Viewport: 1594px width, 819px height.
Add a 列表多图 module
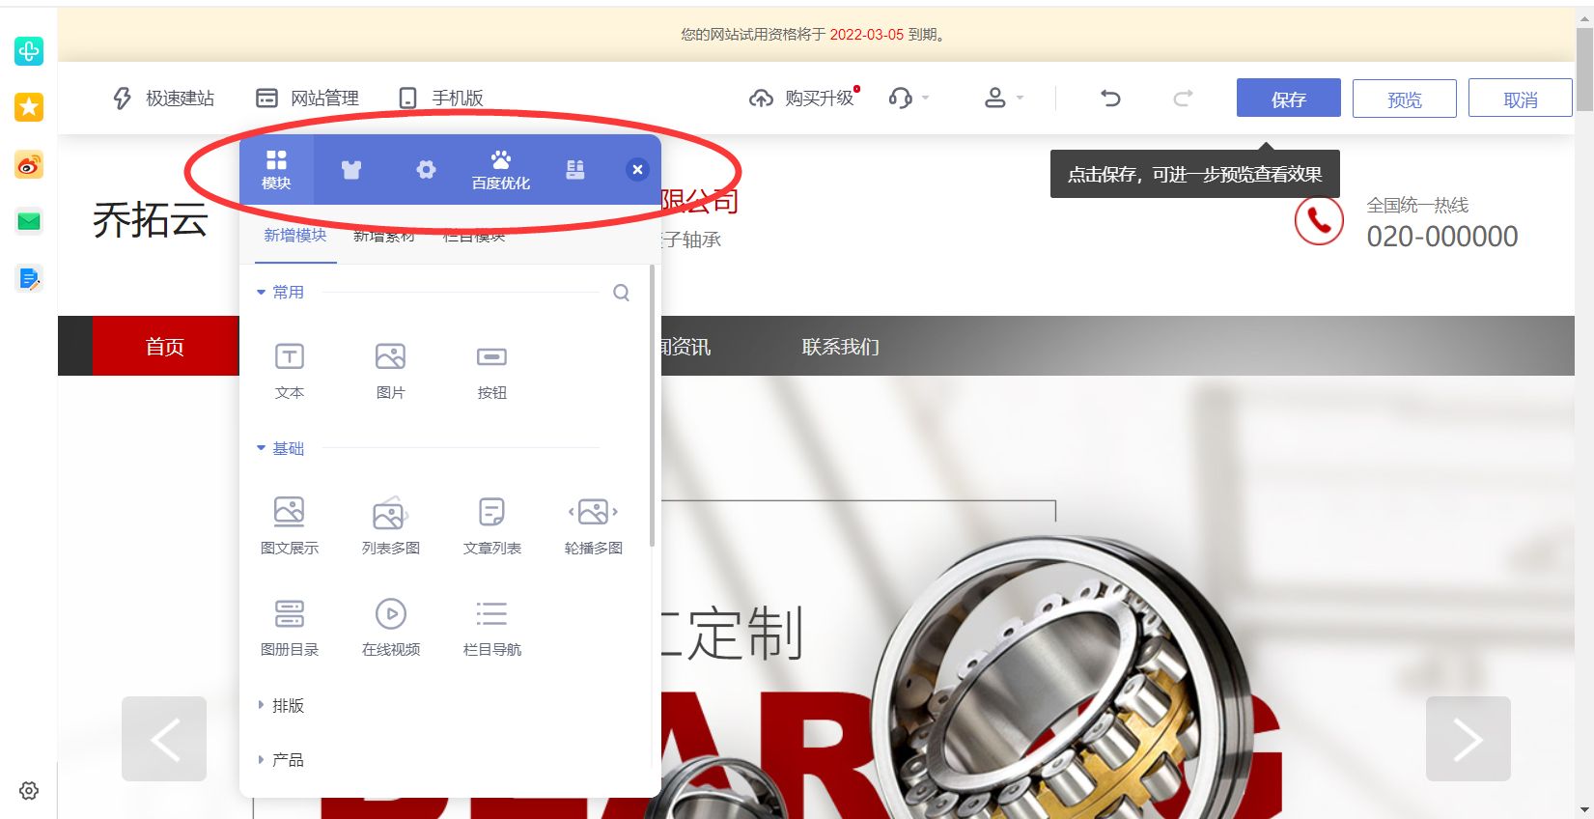390,526
